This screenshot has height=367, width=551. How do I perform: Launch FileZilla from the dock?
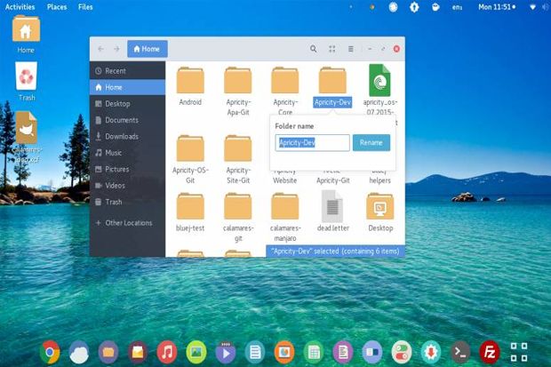click(490, 352)
